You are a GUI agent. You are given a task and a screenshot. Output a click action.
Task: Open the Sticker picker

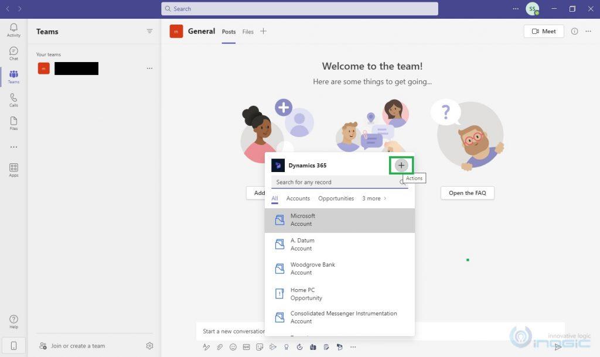[x=260, y=347]
